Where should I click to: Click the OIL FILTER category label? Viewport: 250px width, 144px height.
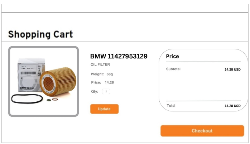pos(100,64)
